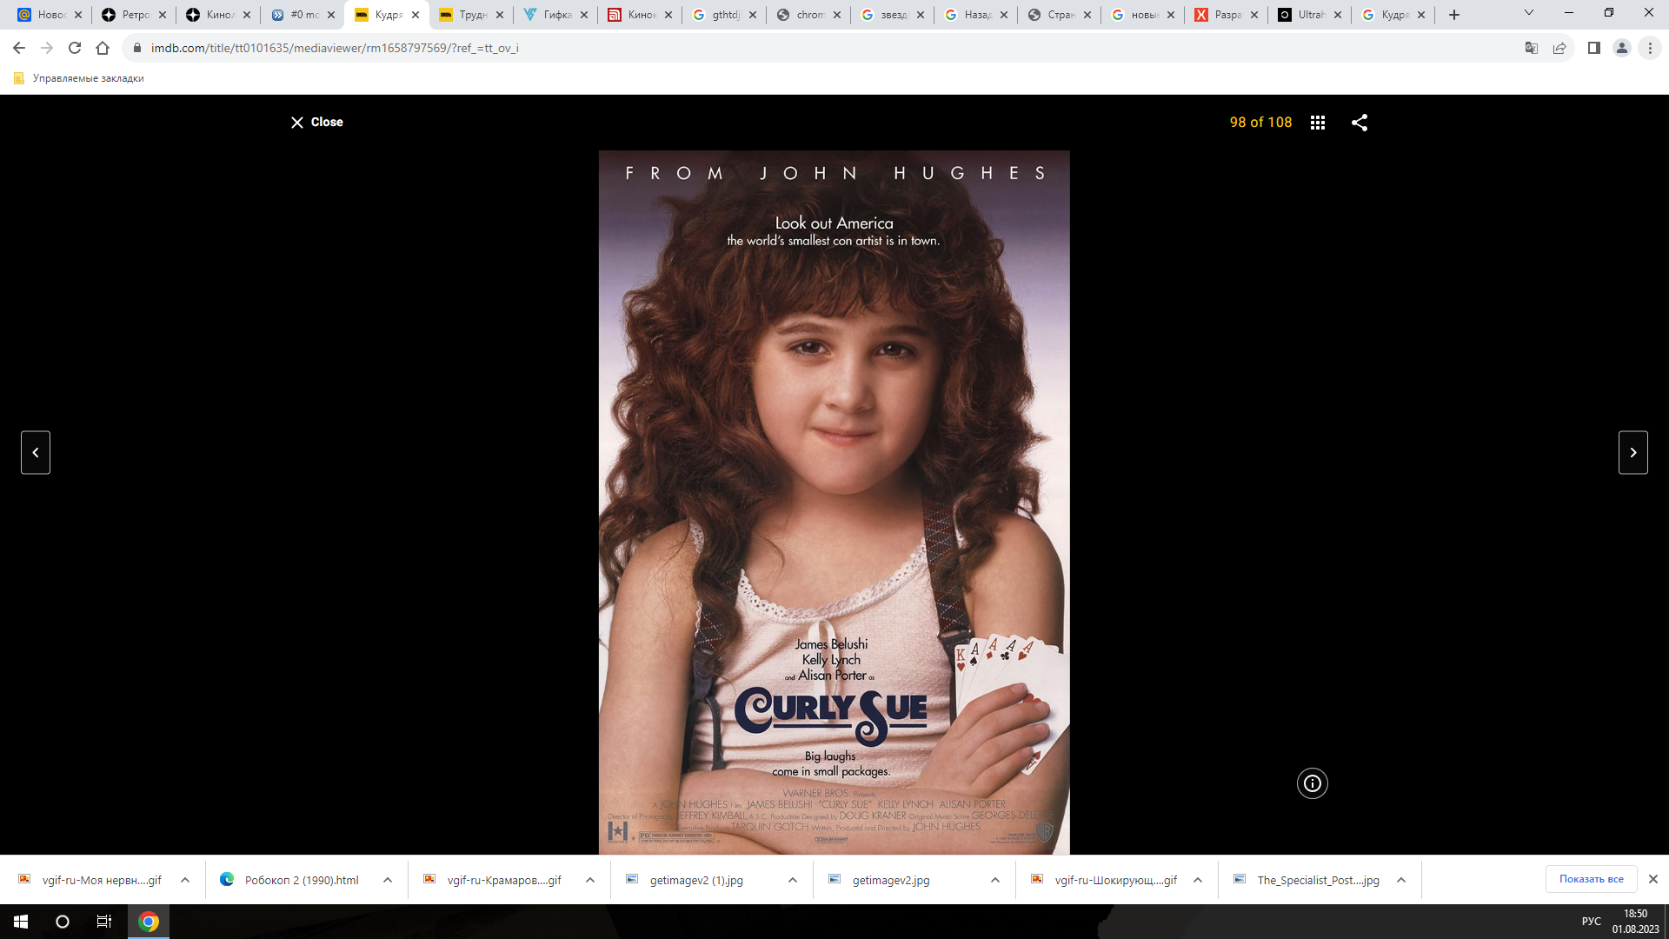
Task: Show image info details
Action: tap(1313, 783)
